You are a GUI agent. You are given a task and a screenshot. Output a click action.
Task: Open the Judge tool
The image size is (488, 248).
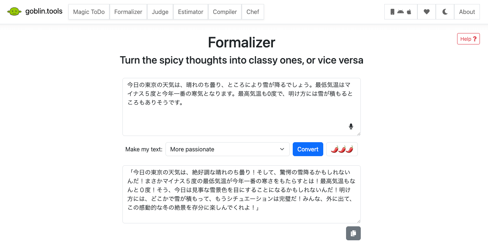pos(160,12)
